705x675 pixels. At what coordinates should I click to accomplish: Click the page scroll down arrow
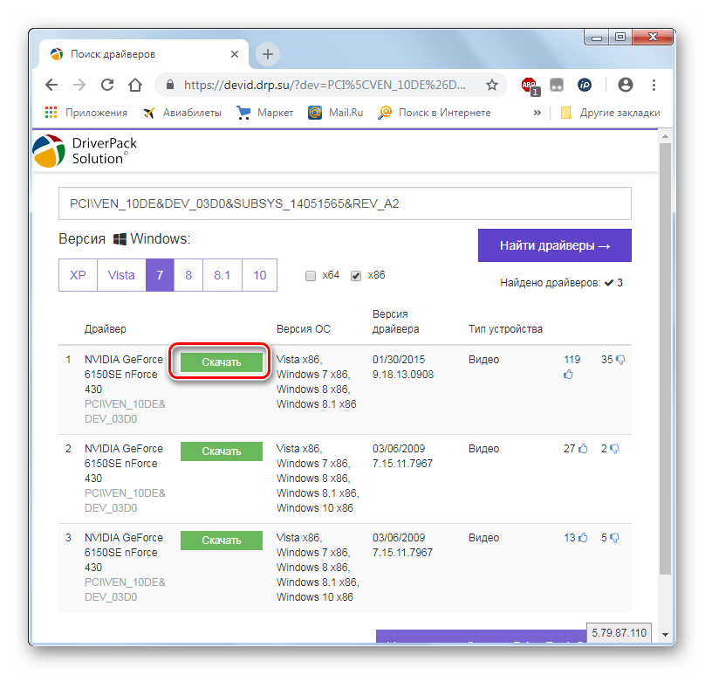(x=665, y=635)
